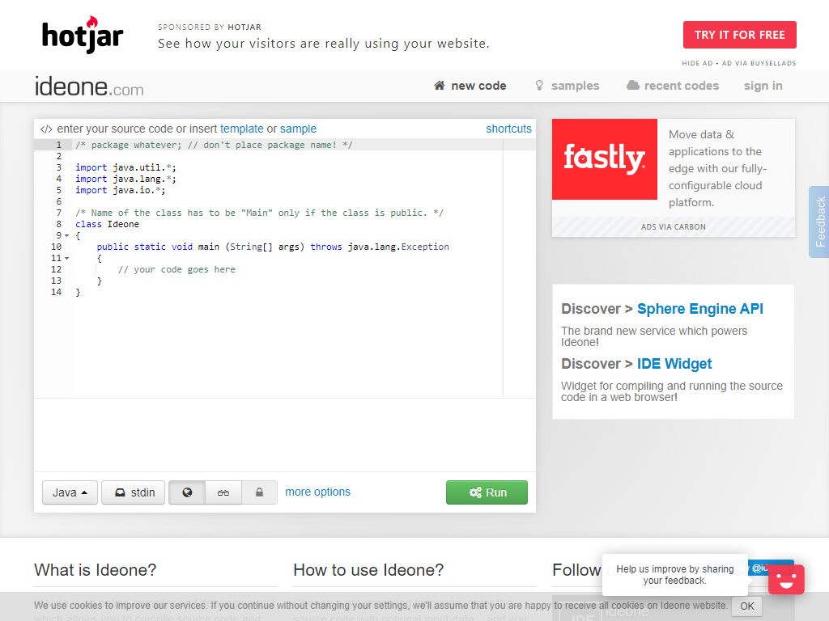Image resolution: width=829 pixels, height=621 pixels.
Task: Open the samples menu item
Action: coord(568,86)
